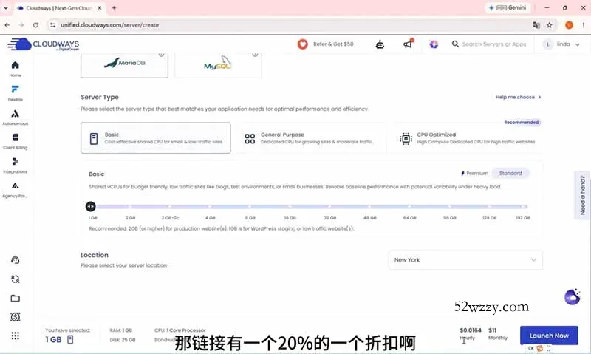Click the purple circular header icon
Screen dimensions: 591x354
[x=434, y=44]
